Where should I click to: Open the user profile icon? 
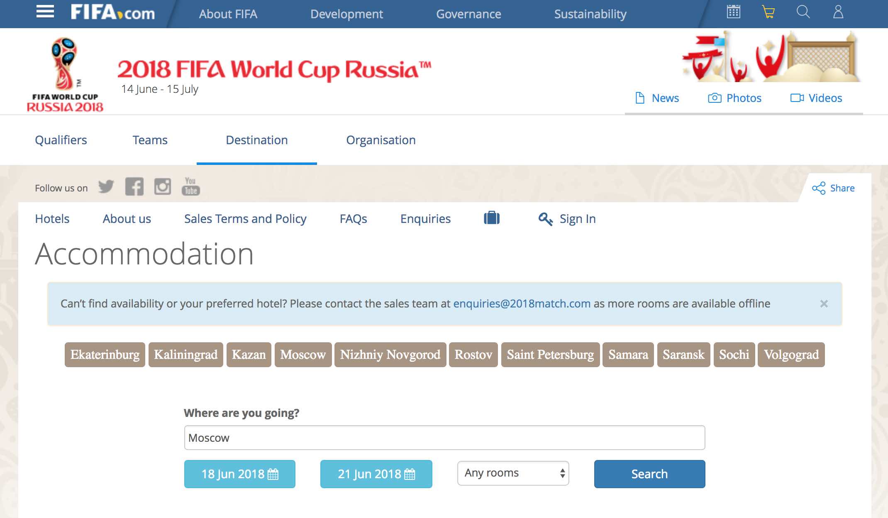click(x=838, y=12)
